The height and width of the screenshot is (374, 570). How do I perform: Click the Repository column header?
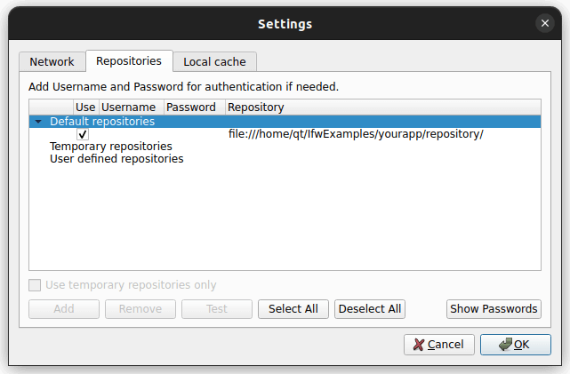(256, 107)
